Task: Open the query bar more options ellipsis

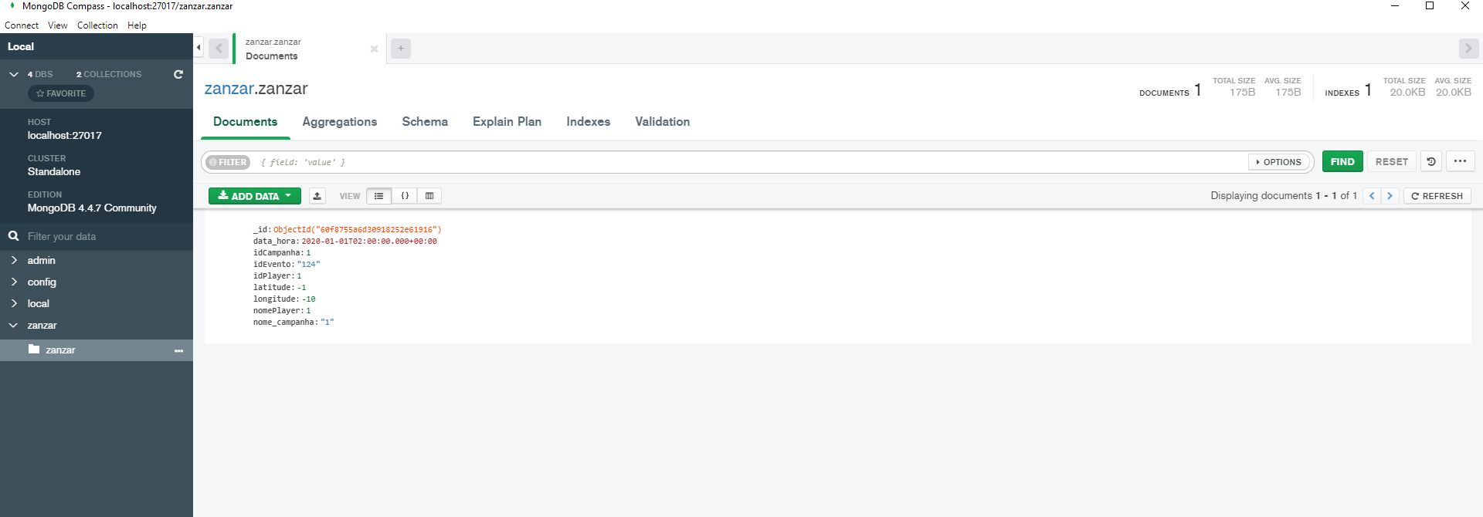Action: (x=1460, y=161)
